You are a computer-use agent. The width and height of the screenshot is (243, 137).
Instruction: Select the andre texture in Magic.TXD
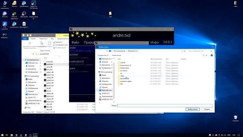pos(82,49)
